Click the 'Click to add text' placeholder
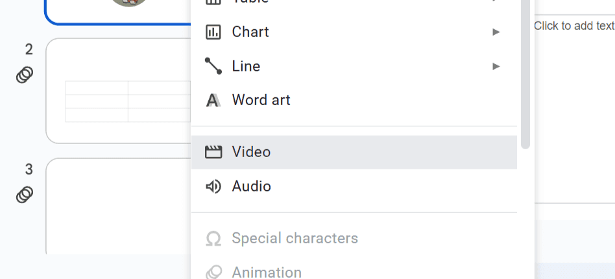This screenshot has height=279, width=615. click(574, 26)
